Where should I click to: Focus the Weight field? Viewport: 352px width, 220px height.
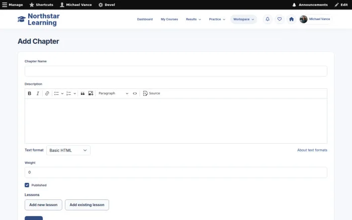(176, 172)
